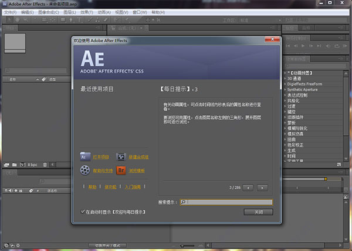Click the 关闭 button in welcome dialog

click(258, 212)
